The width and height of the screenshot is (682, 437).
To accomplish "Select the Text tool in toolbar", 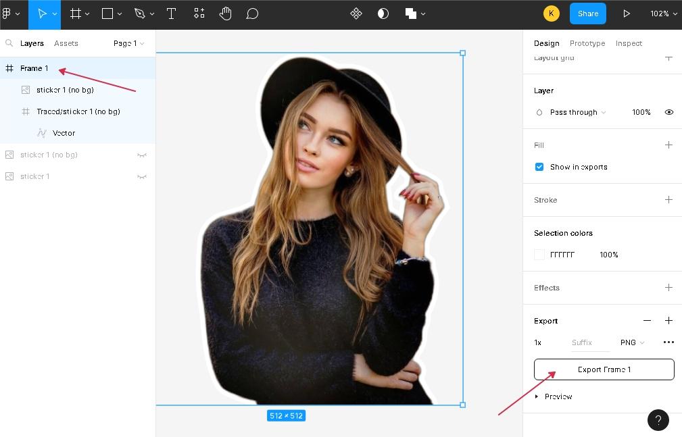I will pyautogui.click(x=171, y=14).
